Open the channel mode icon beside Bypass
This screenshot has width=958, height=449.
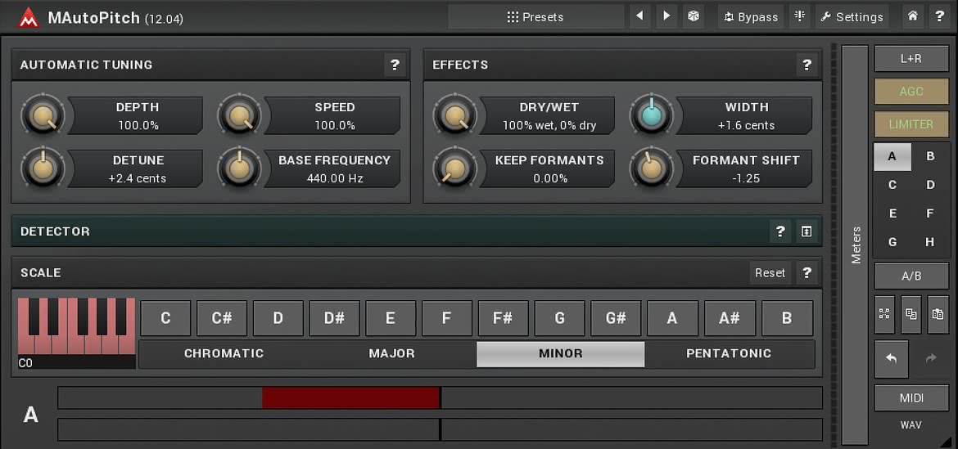[x=799, y=16]
